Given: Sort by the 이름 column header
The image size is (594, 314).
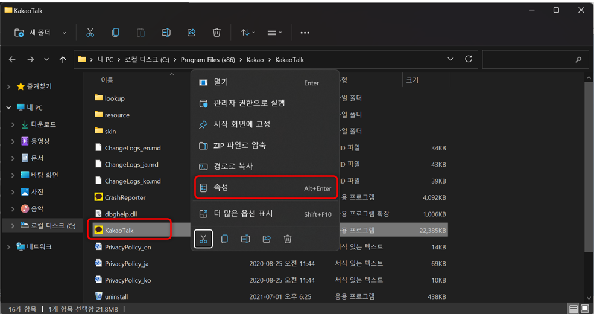Looking at the screenshot, I should click(x=107, y=80).
